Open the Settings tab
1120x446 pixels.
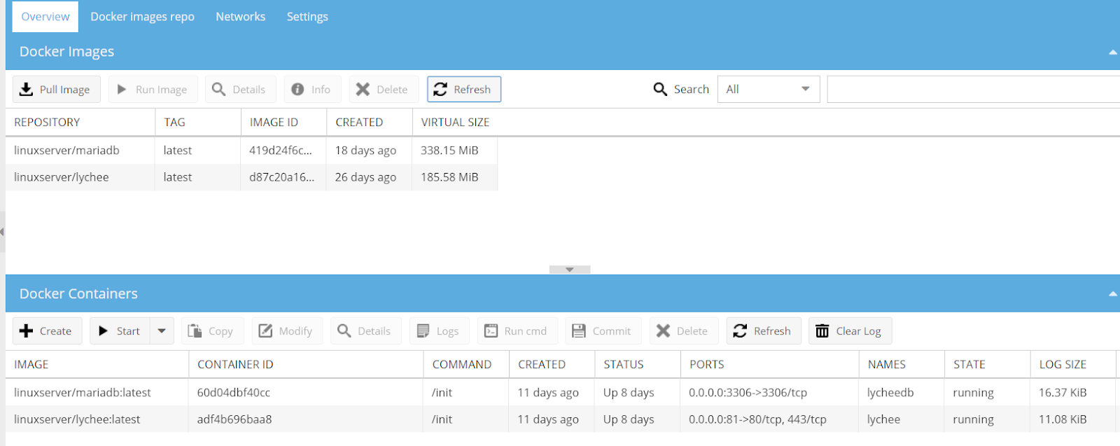pyautogui.click(x=307, y=17)
